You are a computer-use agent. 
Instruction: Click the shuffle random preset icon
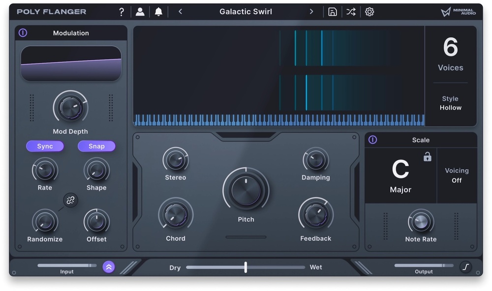[351, 12]
